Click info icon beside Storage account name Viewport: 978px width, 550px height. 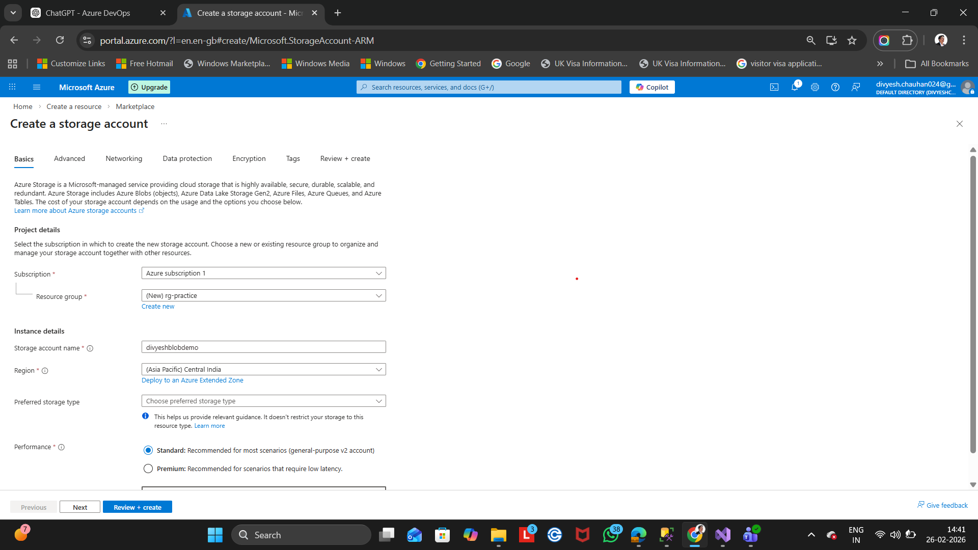[90, 348]
